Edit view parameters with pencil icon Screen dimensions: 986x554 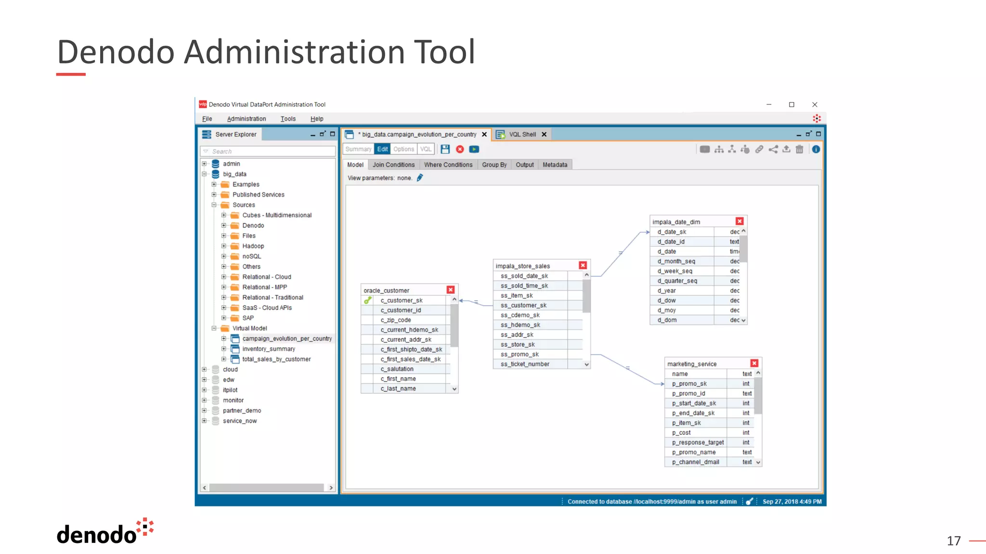point(420,178)
